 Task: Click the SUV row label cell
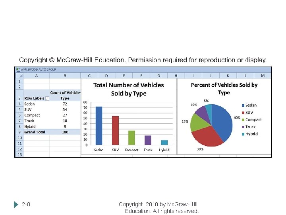coord(37,109)
